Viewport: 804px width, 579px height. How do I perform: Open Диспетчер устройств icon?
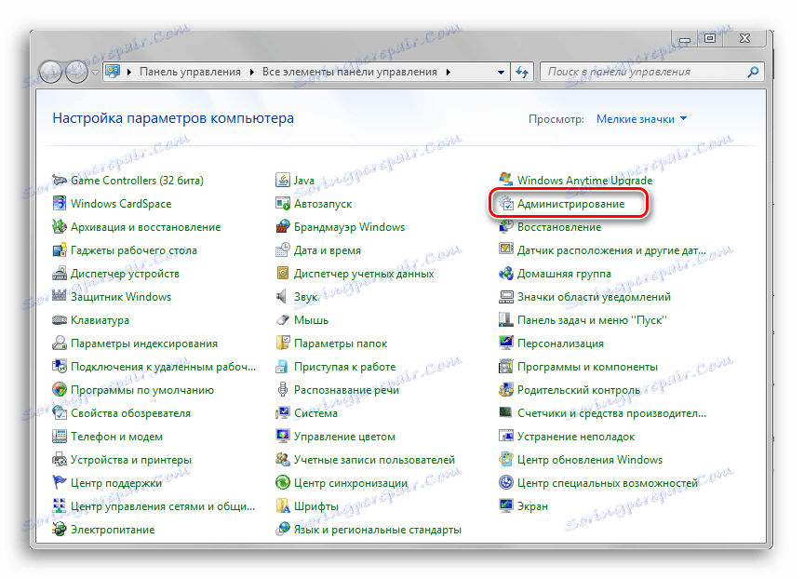tap(60, 274)
